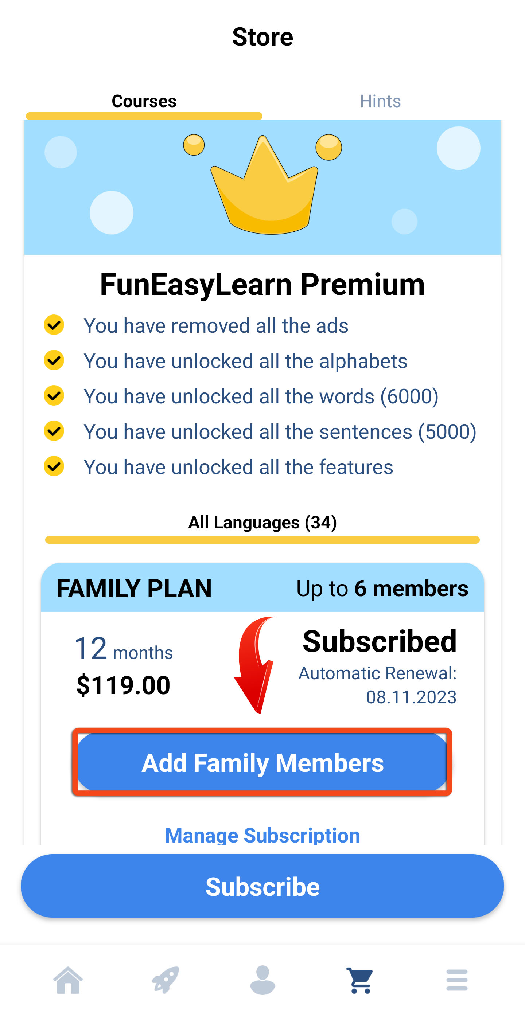The width and height of the screenshot is (525, 1016).
Task: Select the Family Plan header banner
Action: click(x=262, y=588)
